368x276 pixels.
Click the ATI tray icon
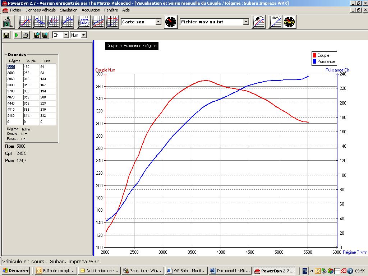(343, 271)
